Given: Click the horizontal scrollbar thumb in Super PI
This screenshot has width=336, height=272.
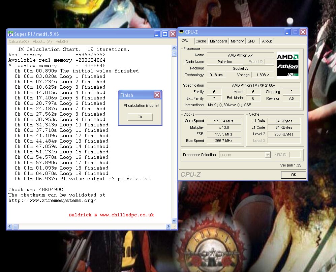Looking at the screenshot, I should point(16,226).
